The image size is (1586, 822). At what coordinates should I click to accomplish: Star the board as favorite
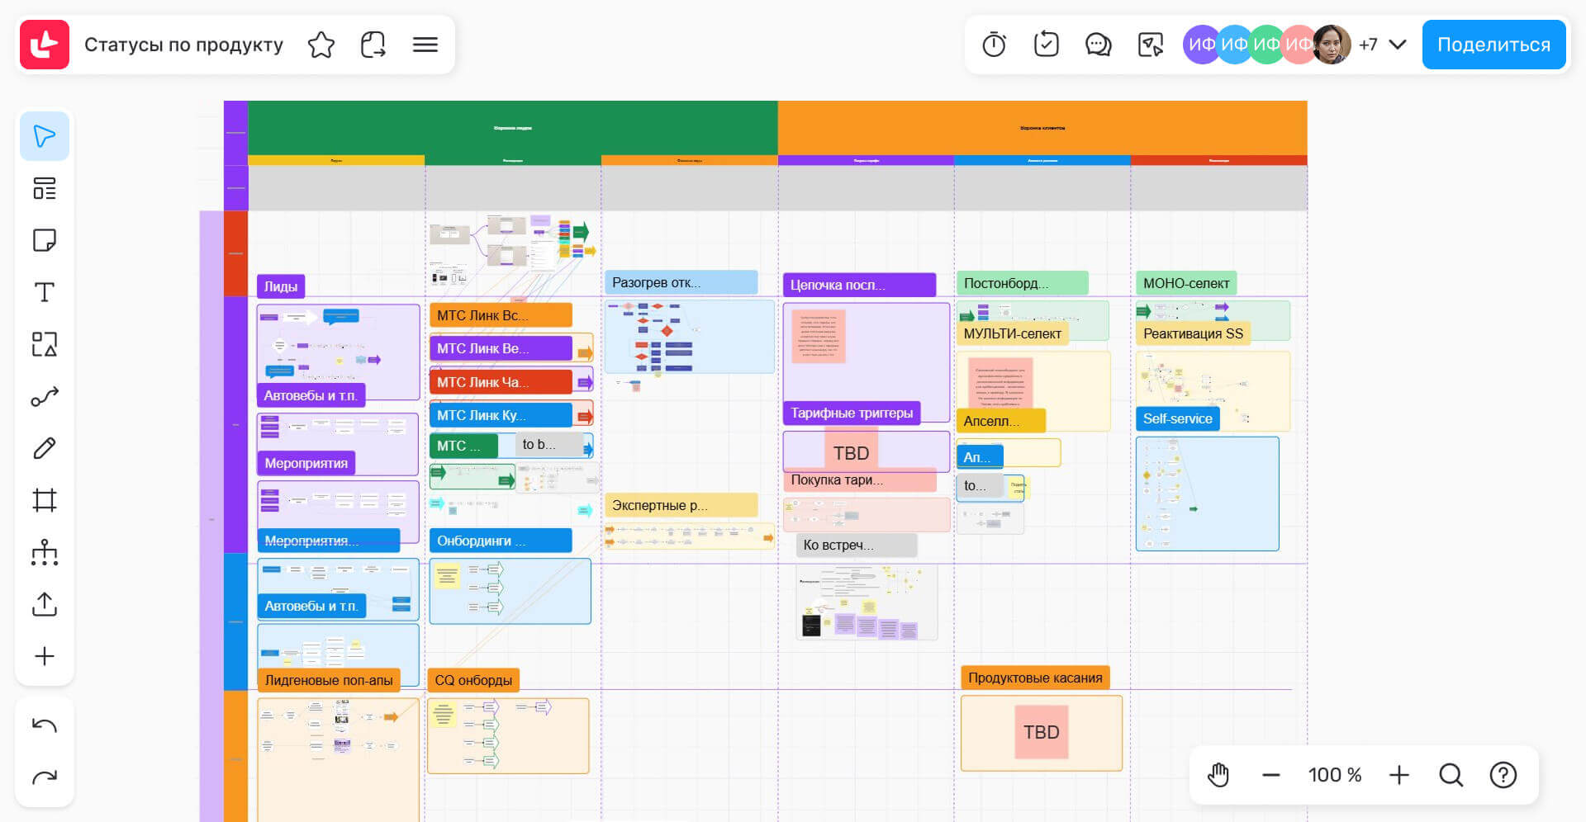click(x=321, y=45)
